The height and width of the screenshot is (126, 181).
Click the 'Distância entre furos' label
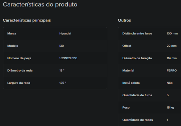[137, 34]
